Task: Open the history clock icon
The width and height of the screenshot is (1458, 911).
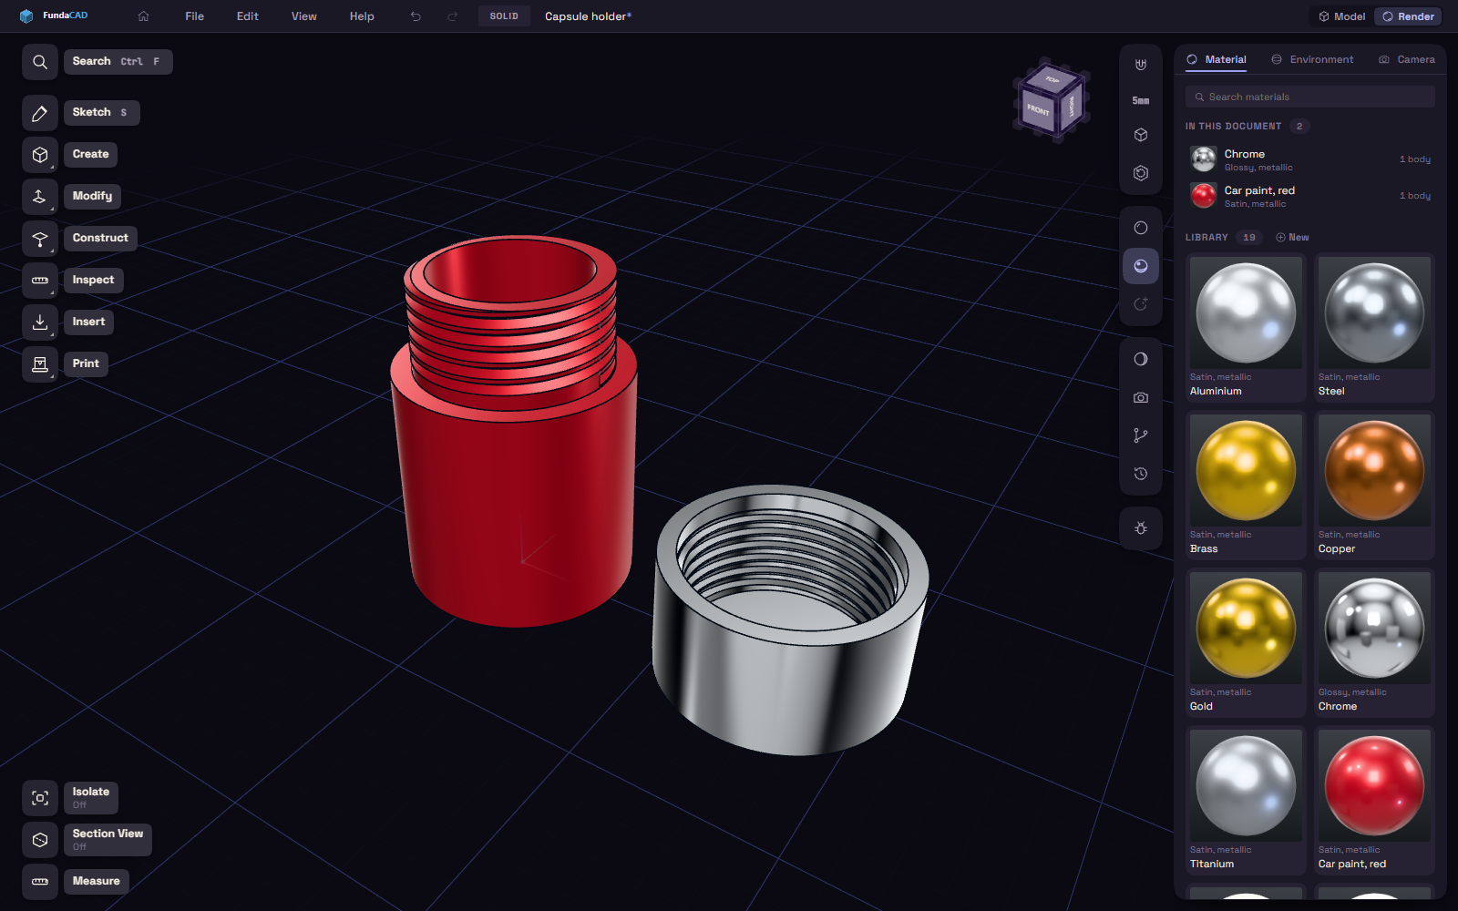Action: 1141,474
